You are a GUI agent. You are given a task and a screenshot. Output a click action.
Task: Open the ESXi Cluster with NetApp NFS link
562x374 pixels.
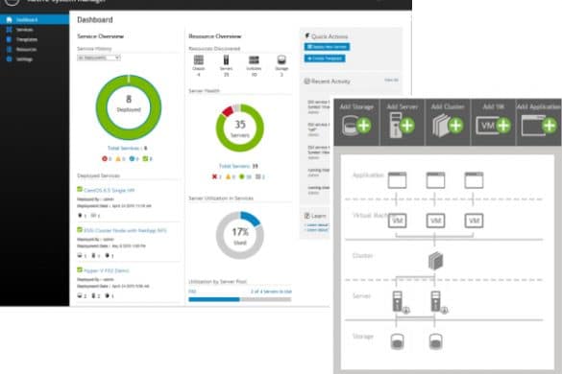click(x=125, y=230)
